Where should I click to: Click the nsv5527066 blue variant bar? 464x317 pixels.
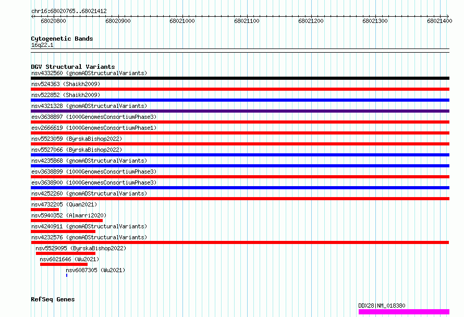pos(240,155)
